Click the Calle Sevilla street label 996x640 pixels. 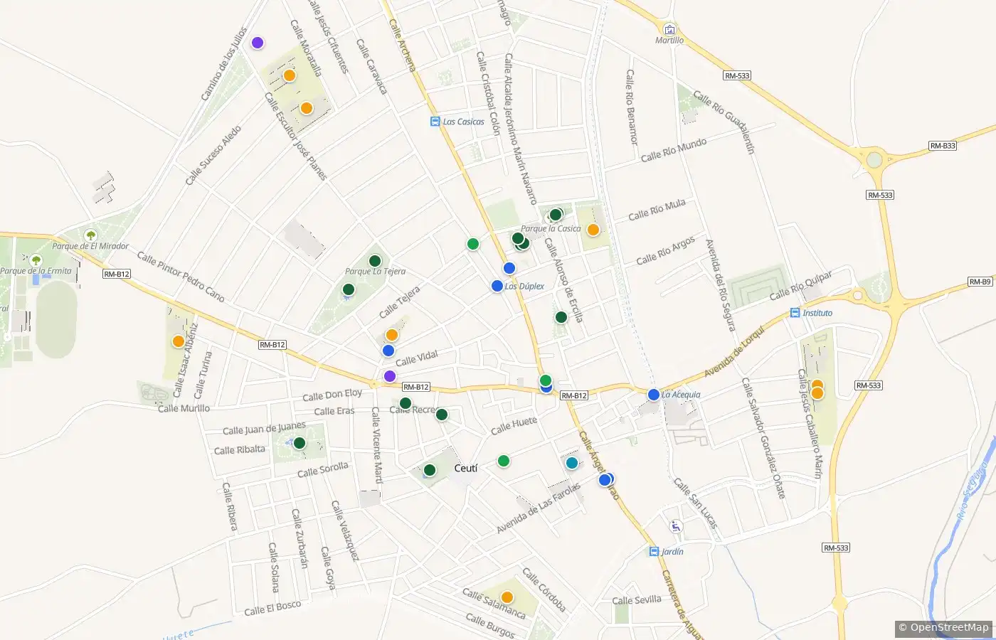click(637, 600)
